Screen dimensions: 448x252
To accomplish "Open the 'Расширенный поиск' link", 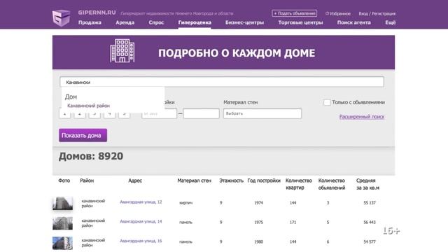I will tap(362, 117).
